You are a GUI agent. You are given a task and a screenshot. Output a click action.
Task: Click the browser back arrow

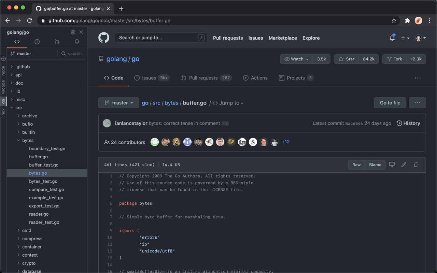pyautogui.click(x=8, y=20)
